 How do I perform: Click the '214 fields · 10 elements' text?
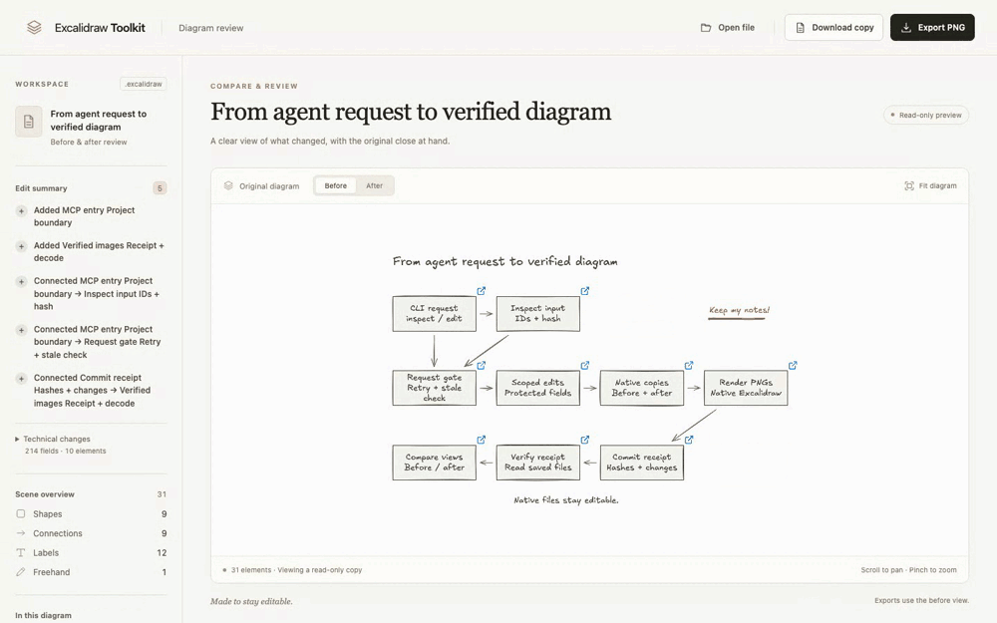[66, 451]
